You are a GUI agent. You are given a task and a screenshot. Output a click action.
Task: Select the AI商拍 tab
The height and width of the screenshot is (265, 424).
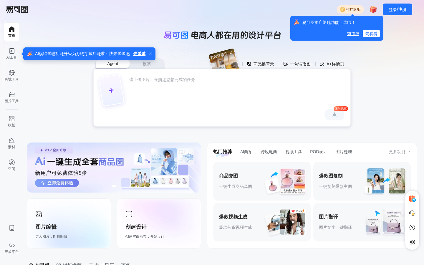[x=246, y=152]
